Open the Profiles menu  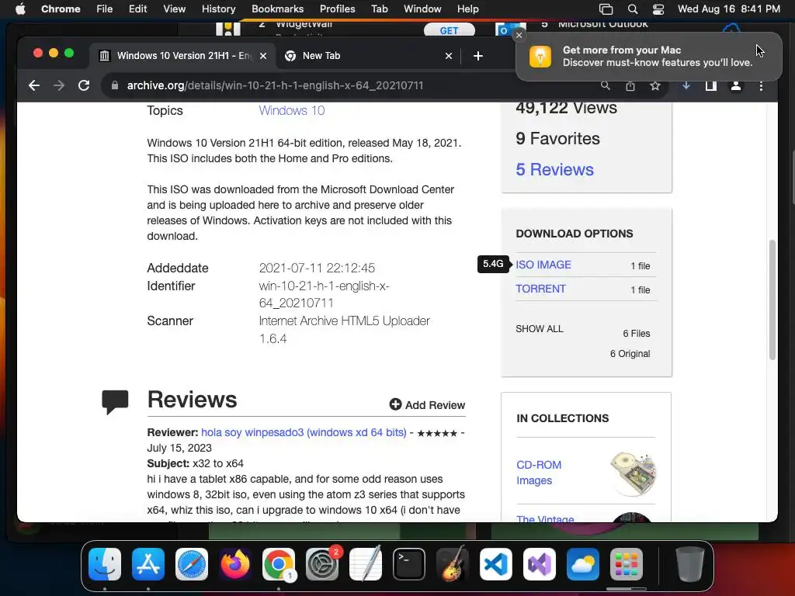pos(337,9)
